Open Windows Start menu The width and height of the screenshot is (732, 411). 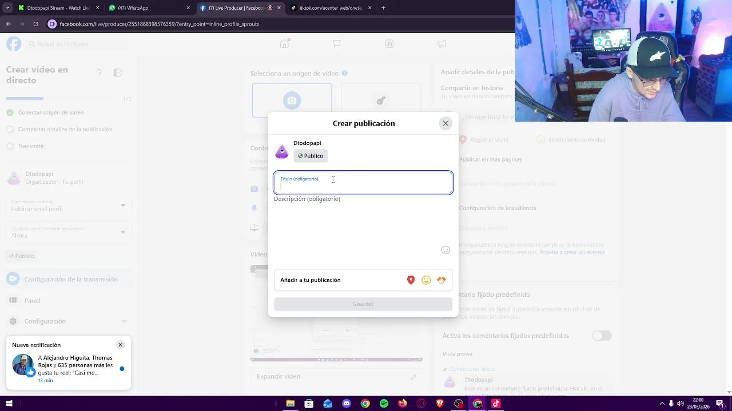(9, 404)
